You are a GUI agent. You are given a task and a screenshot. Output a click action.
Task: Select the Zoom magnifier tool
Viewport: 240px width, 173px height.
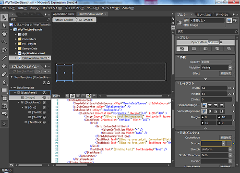coord(4,42)
